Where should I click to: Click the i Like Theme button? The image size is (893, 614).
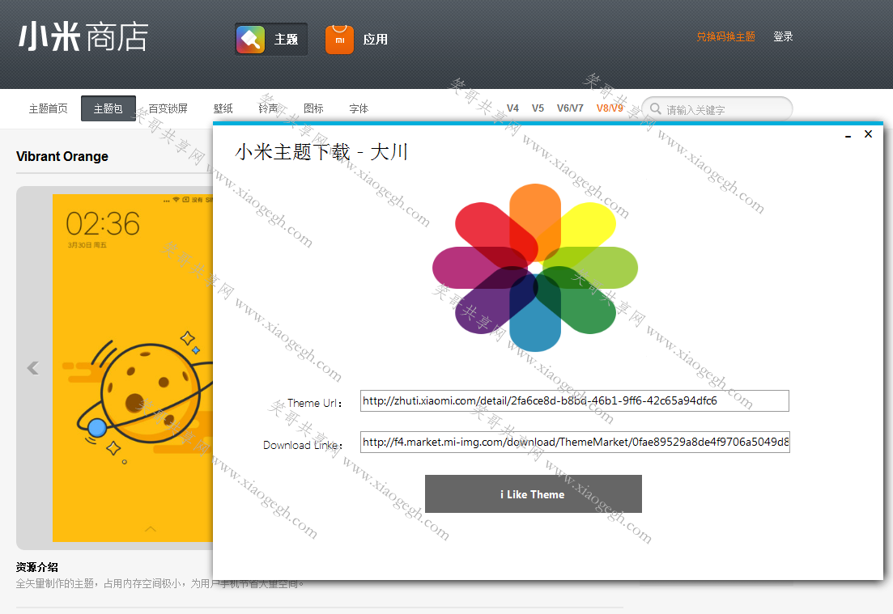coord(533,494)
